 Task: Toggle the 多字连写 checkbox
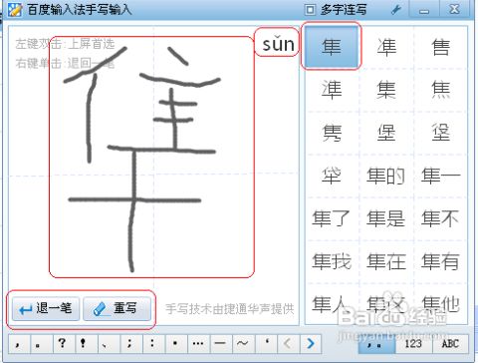[x=310, y=10]
